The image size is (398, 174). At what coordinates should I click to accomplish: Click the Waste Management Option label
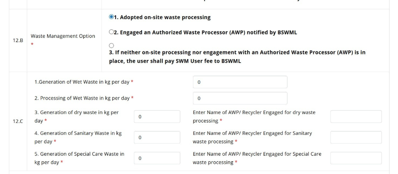[63, 36]
